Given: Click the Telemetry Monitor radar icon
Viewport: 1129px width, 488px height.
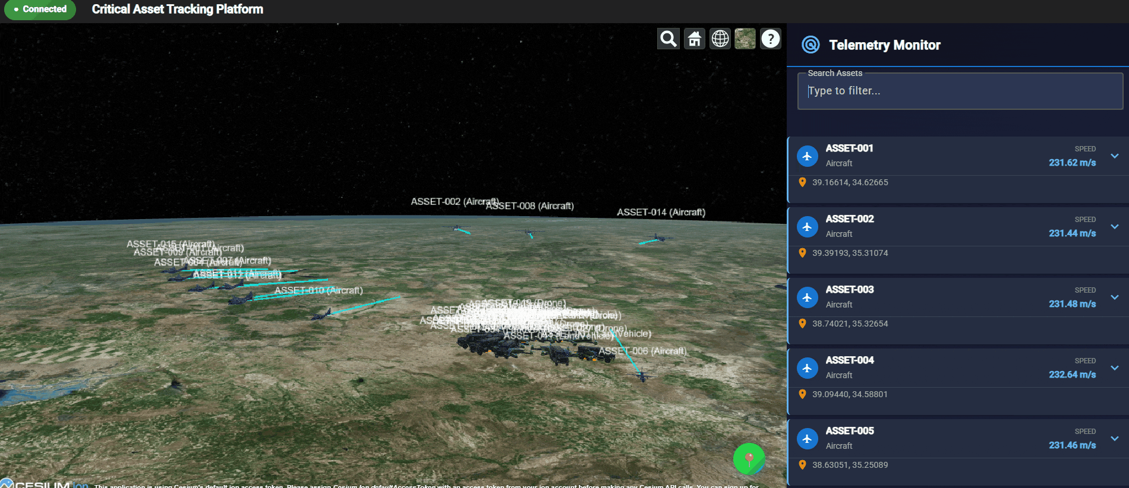Looking at the screenshot, I should coord(811,45).
